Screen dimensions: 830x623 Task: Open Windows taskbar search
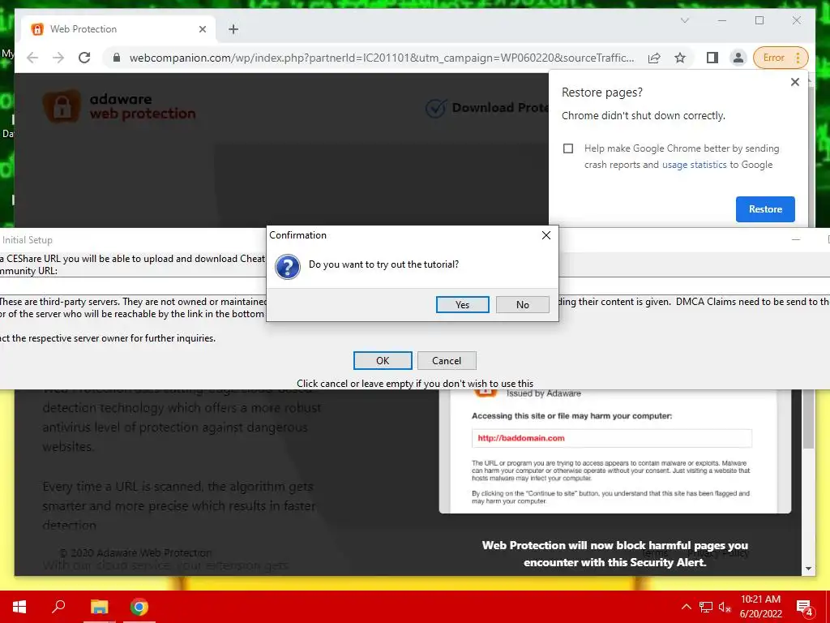58,607
